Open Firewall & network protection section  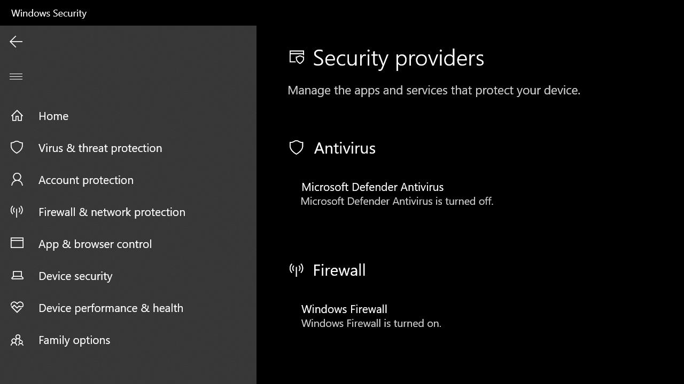(112, 212)
